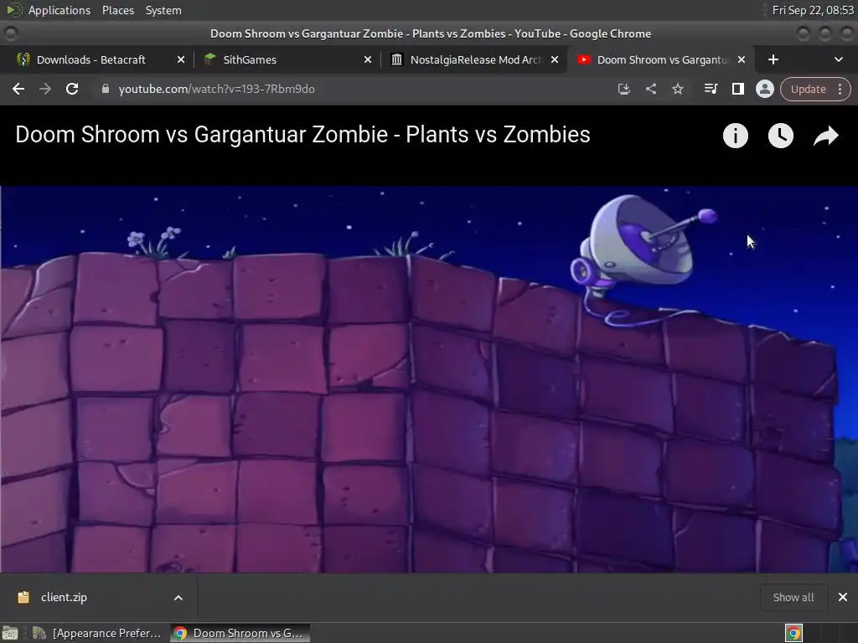Show desktop taskbar icon
This screenshot has height=643, width=858.
click(x=10, y=633)
